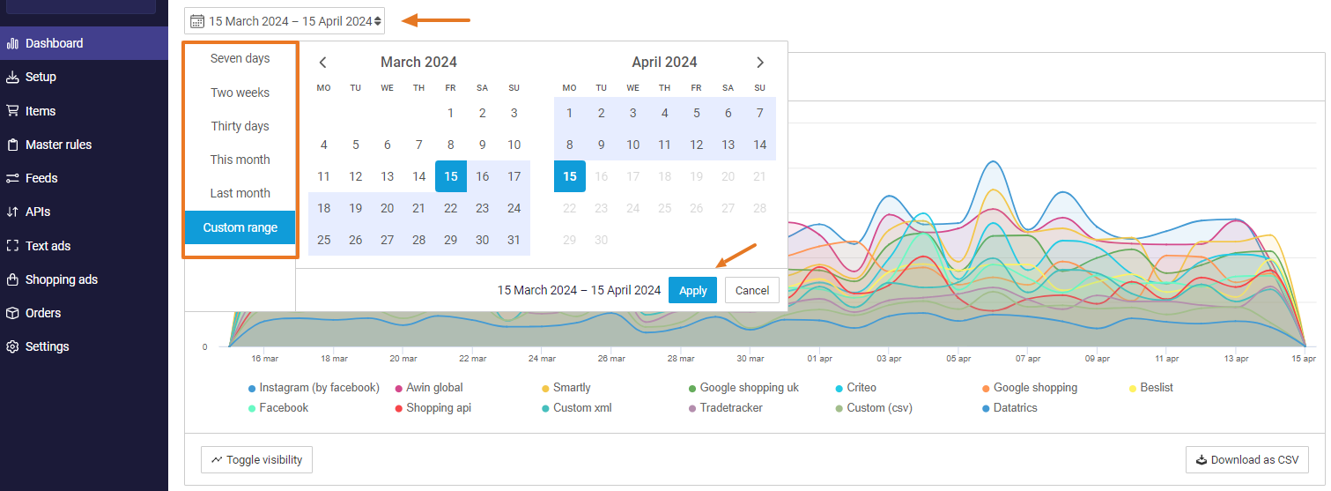
Task: Cancel the date range selection
Action: click(751, 290)
